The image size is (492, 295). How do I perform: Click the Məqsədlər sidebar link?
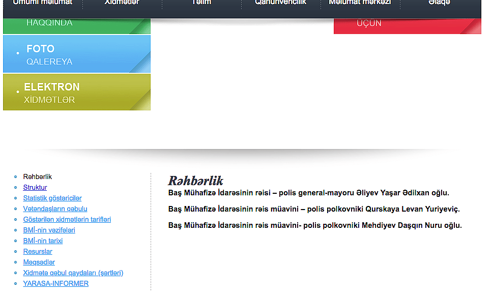point(39,262)
